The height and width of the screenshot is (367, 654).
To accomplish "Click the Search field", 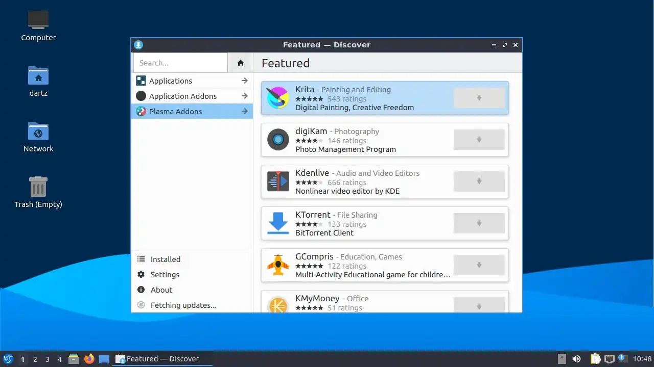I will (180, 63).
